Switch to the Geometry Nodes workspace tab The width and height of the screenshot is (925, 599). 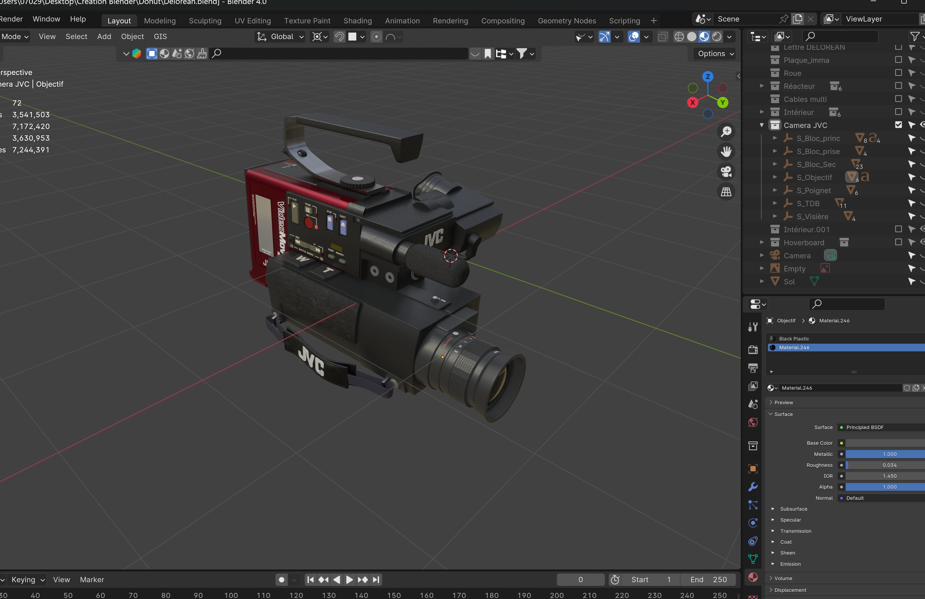click(x=567, y=21)
